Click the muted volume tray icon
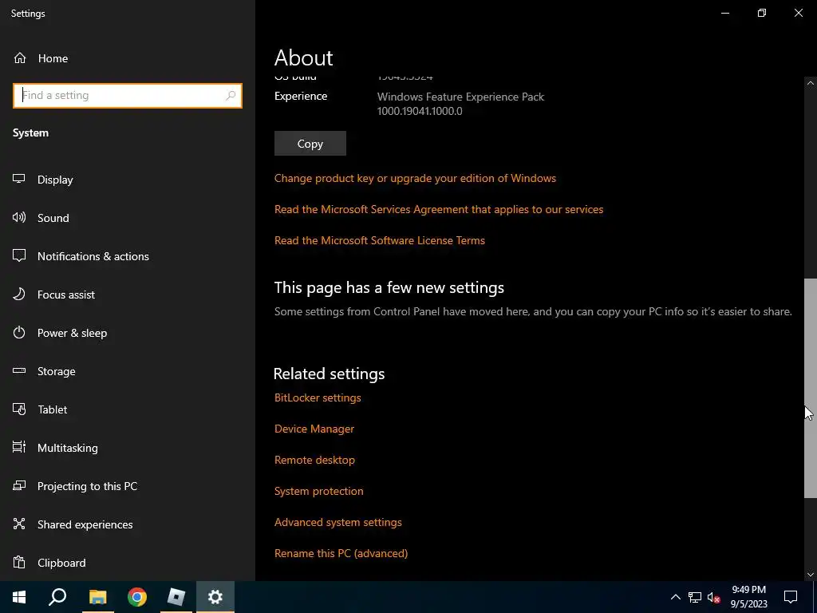 tap(713, 597)
